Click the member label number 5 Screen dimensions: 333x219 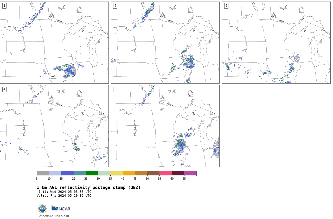115,89
